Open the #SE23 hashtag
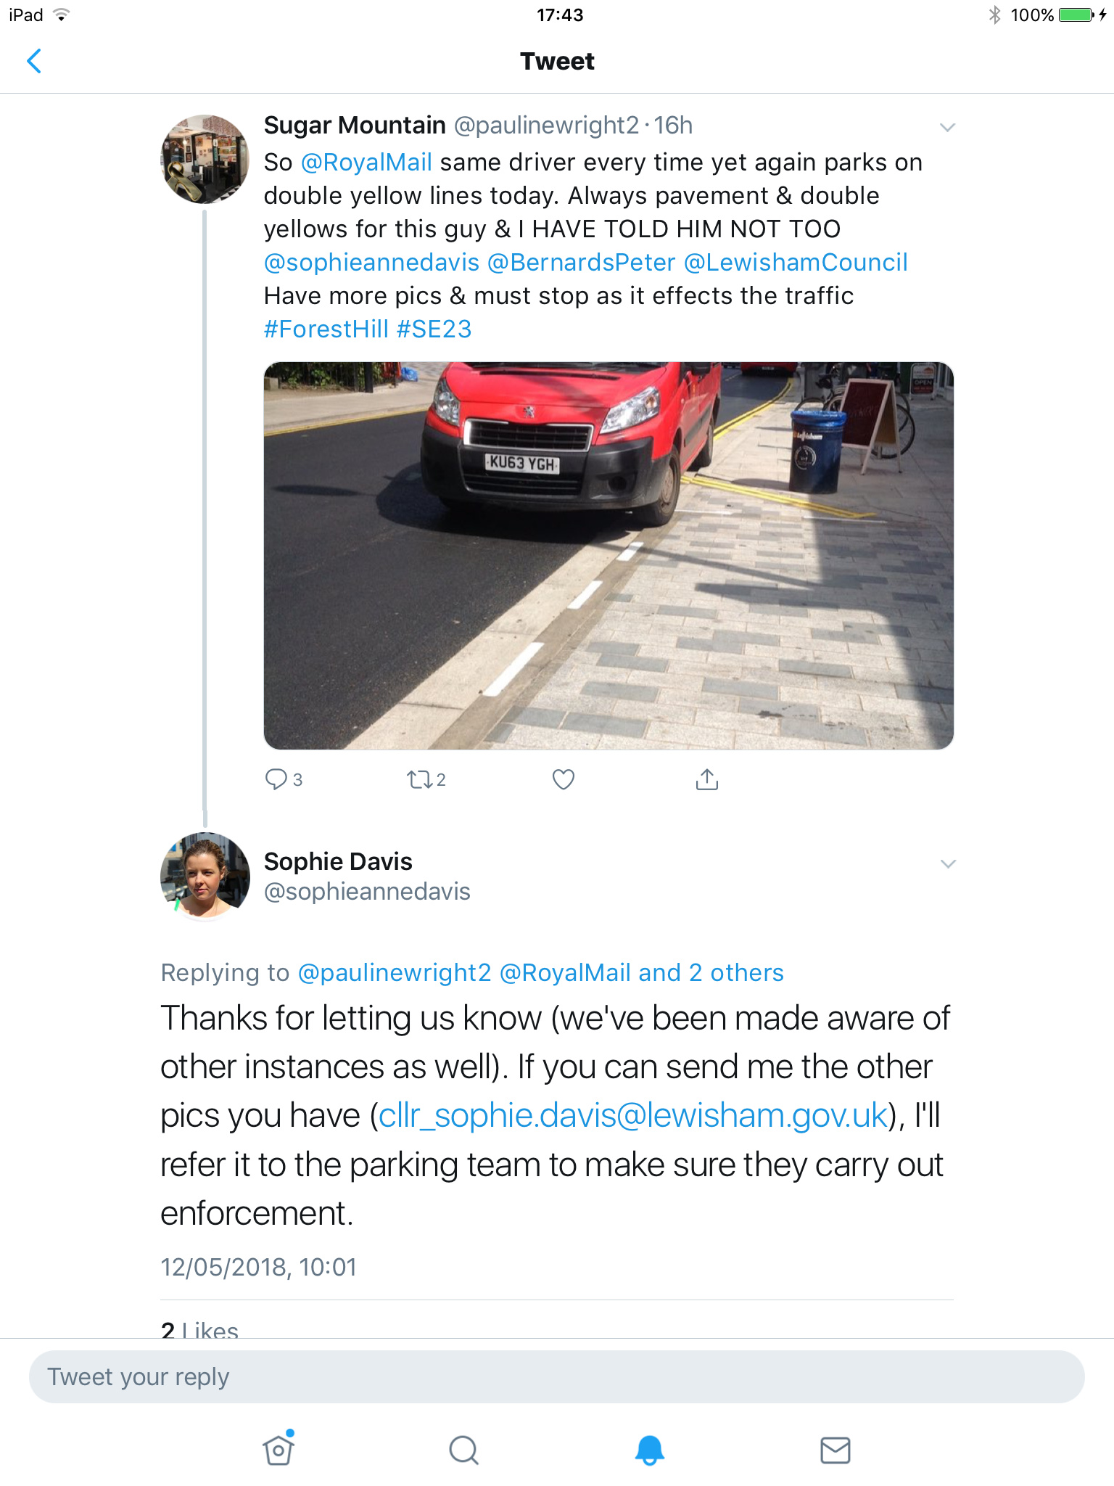 (x=434, y=329)
